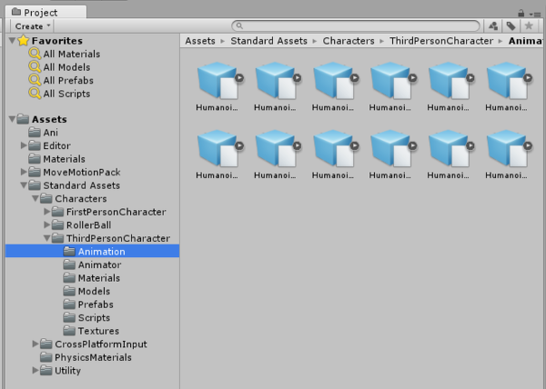Go to Assets in the breadcrumb path

[200, 41]
